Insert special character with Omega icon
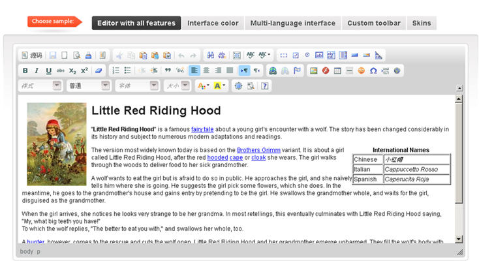The height and width of the screenshot is (263, 479). pyautogui.click(x=373, y=70)
